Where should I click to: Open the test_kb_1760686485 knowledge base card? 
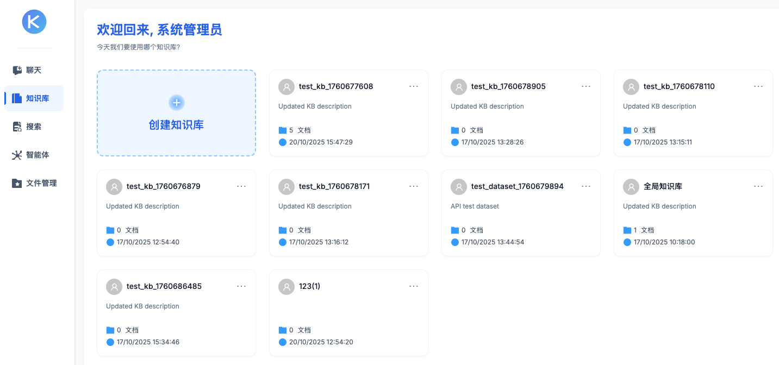[164, 286]
